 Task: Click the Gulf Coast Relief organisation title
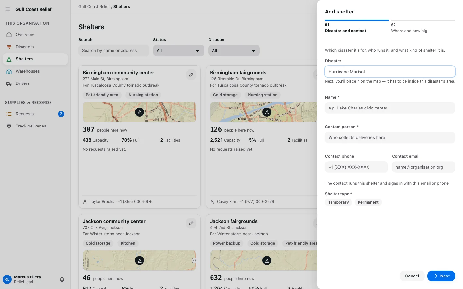coord(33,9)
